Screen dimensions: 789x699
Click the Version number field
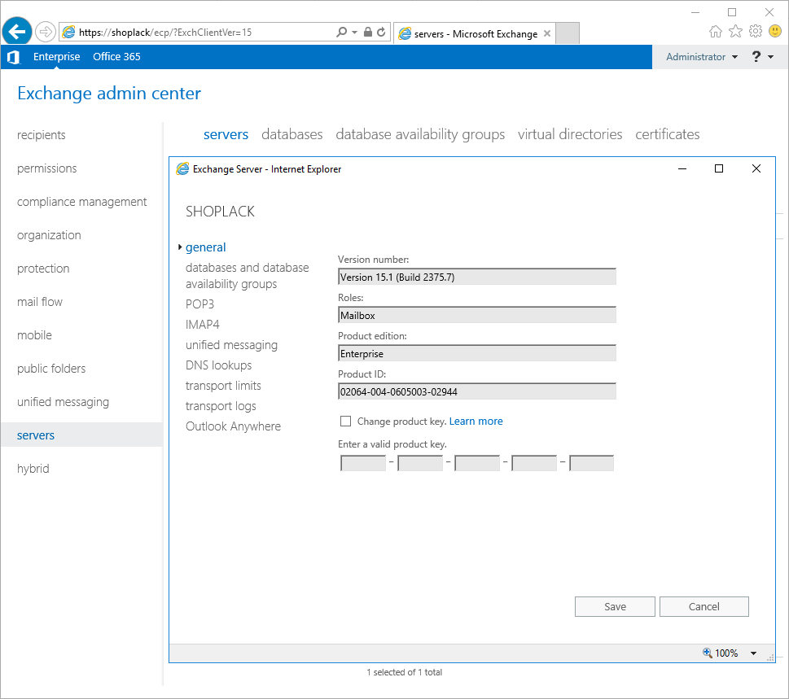point(477,277)
